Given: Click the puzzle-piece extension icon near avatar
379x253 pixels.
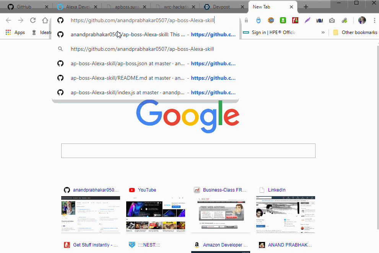Looking at the screenshot, I should pyautogui.click(x=344, y=21).
